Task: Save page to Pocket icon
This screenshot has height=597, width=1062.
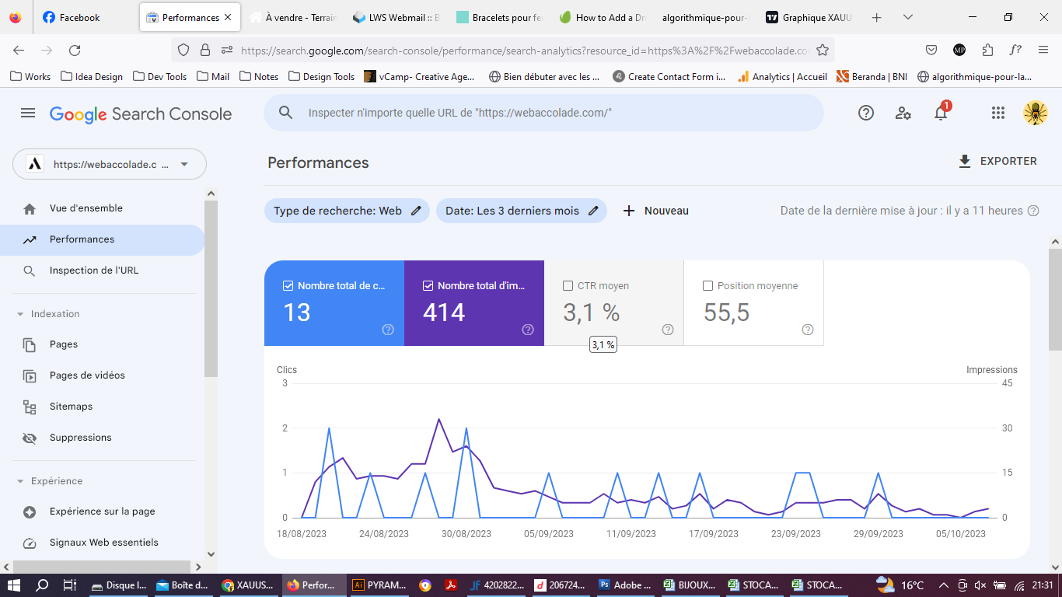Action: (x=931, y=51)
